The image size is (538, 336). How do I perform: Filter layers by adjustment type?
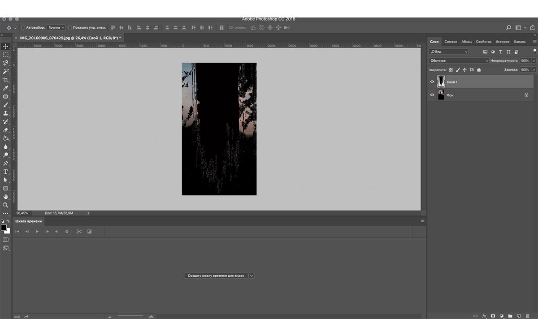tap(493, 52)
